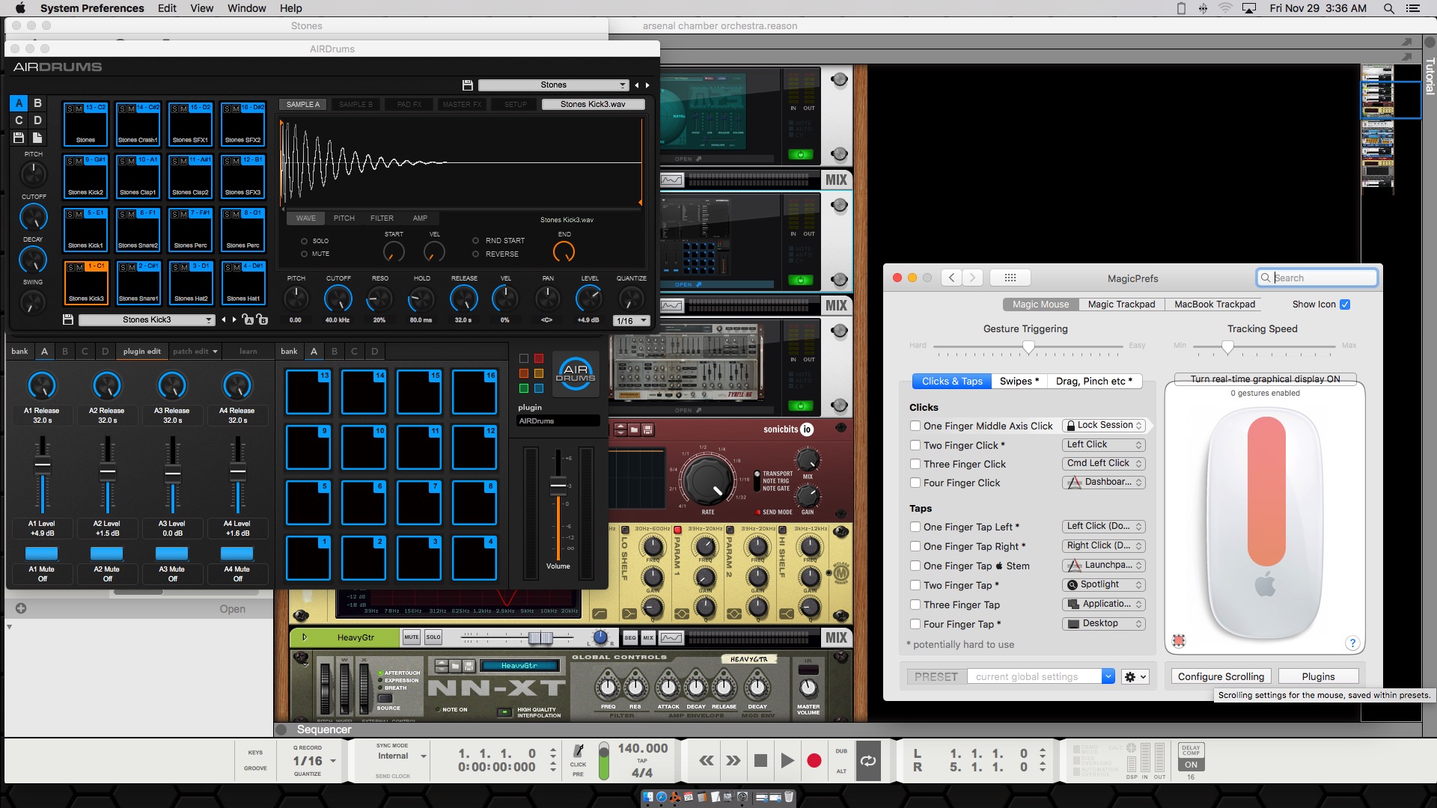Click the A2 Mute blue button
The height and width of the screenshot is (808, 1437).
pos(106,554)
